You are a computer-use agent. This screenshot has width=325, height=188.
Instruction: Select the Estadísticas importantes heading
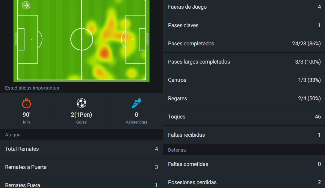click(32, 88)
